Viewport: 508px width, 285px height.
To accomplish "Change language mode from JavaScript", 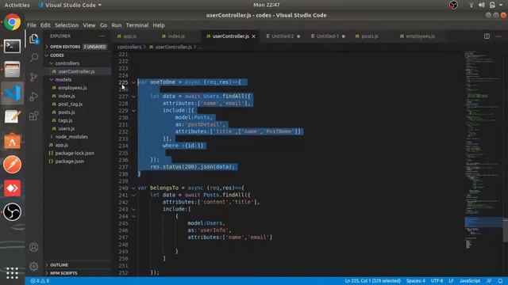I will (x=470, y=281).
